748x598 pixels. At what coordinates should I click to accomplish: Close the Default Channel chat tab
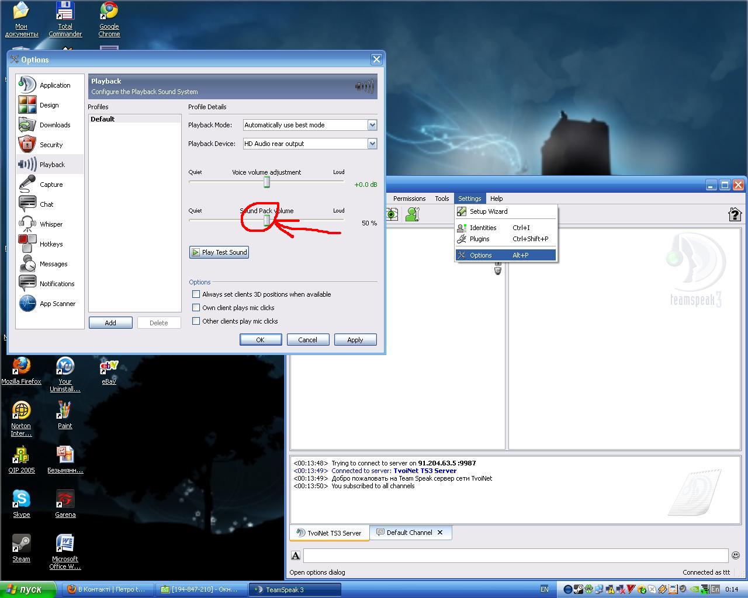click(440, 533)
